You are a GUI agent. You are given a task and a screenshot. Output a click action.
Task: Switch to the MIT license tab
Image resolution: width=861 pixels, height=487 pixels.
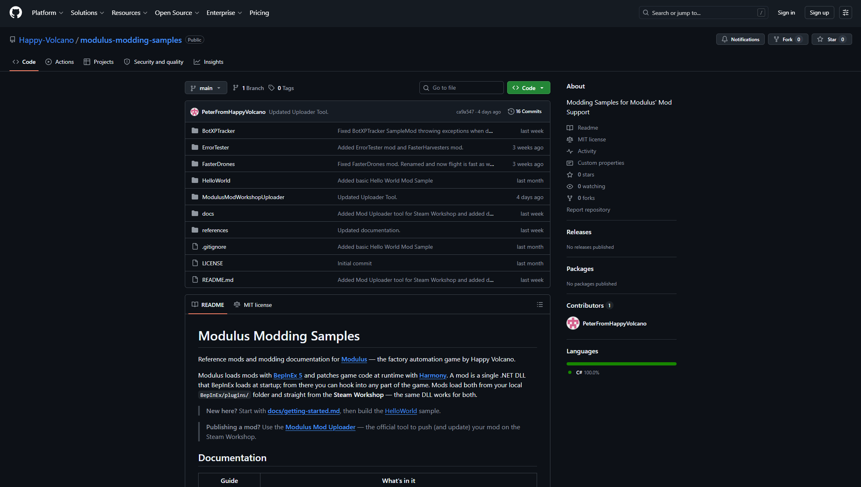click(253, 305)
